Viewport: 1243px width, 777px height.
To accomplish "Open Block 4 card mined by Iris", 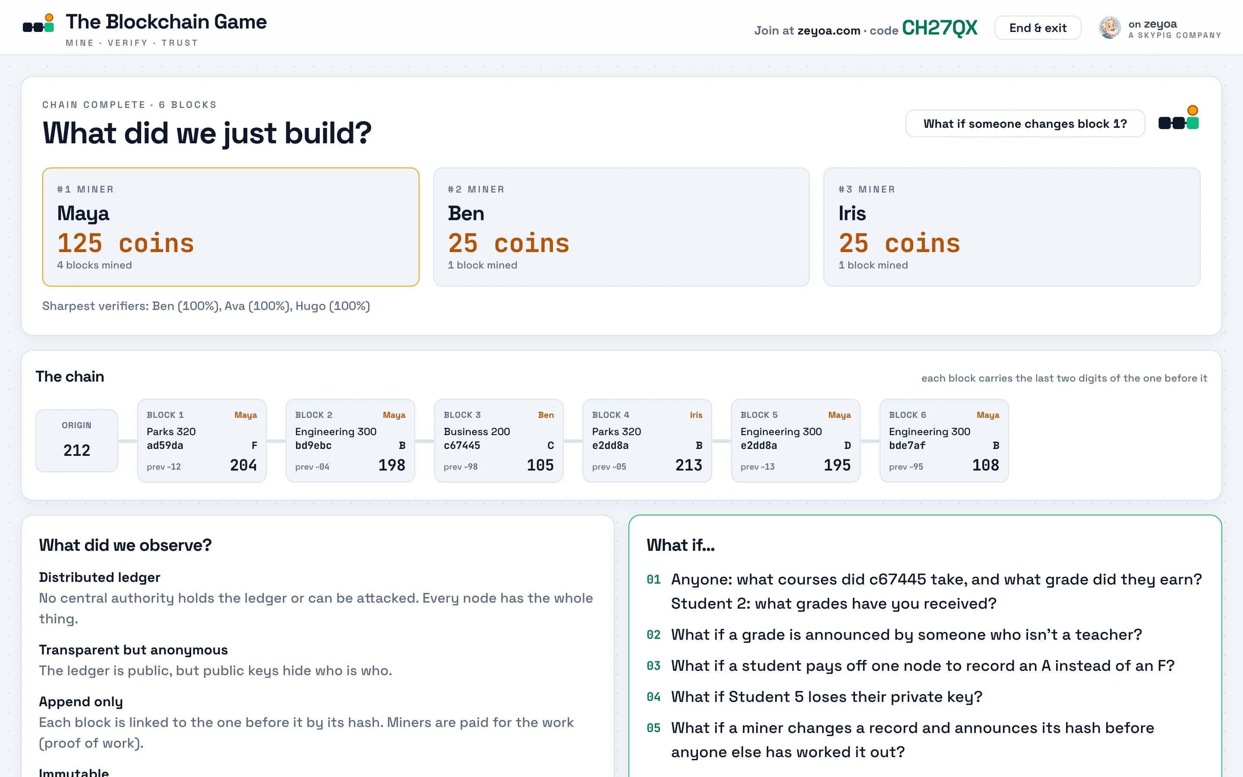I will (647, 440).
